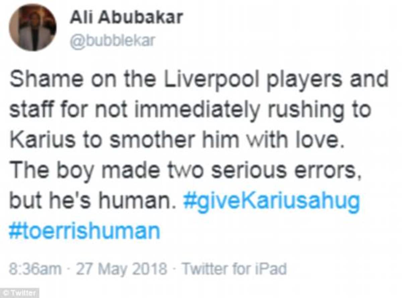Click the © Twitter credit label
The image size is (402, 298).
click(19, 293)
